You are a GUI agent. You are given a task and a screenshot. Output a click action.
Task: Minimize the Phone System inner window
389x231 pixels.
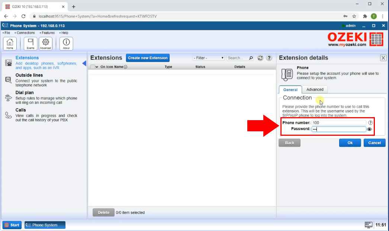point(364,26)
